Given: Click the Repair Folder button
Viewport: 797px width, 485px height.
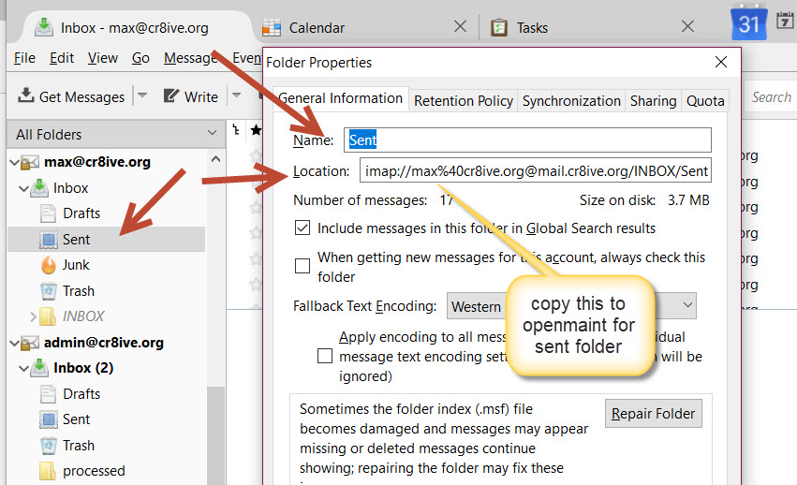Looking at the screenshot, I should (x=653, y=413).
